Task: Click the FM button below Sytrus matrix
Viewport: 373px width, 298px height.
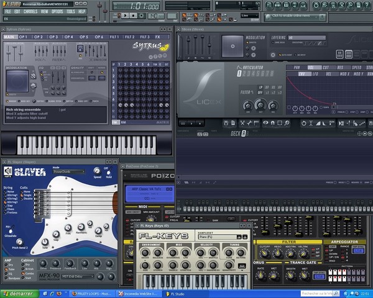Action: tap(116, 122)
